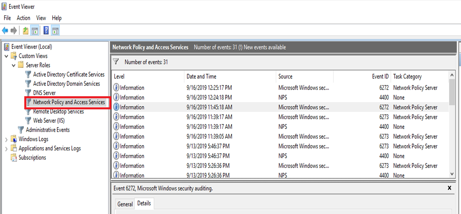Click the Up One Level folder icon
461x214 pixels.
pyautogui.click(x=26, y=31)
